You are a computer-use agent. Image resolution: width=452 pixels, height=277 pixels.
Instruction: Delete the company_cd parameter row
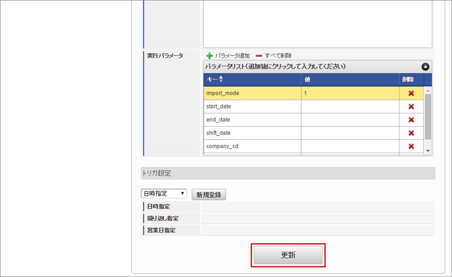[x=411, y=146]
